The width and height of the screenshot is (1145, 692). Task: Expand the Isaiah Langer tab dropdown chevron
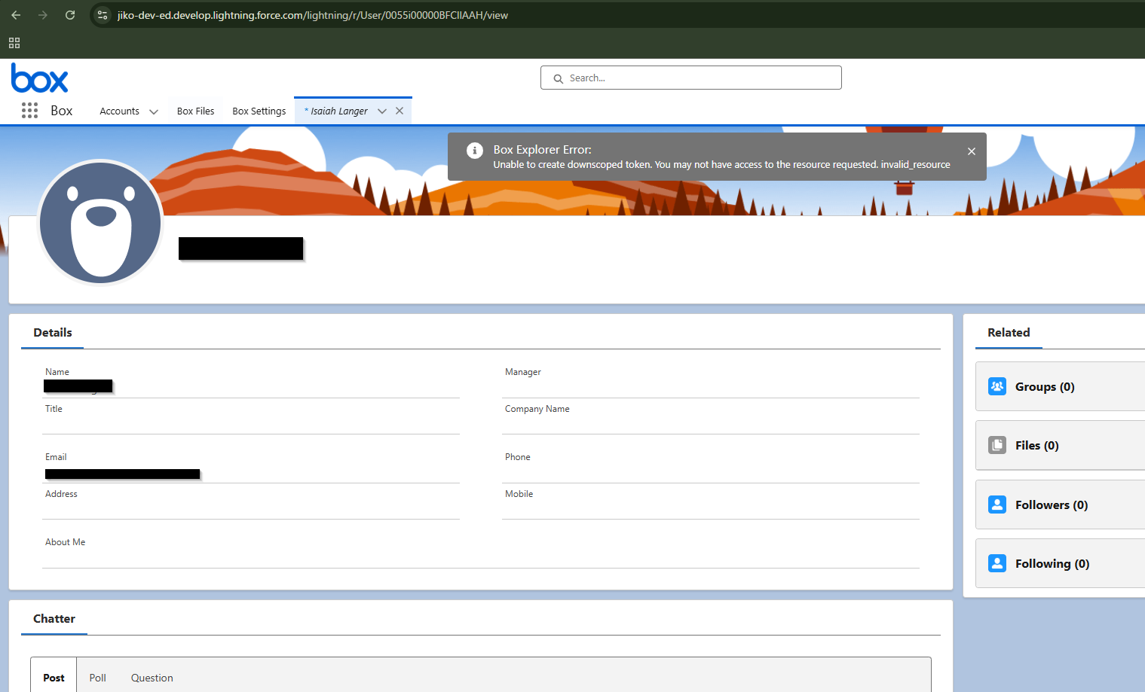[382, 111]
